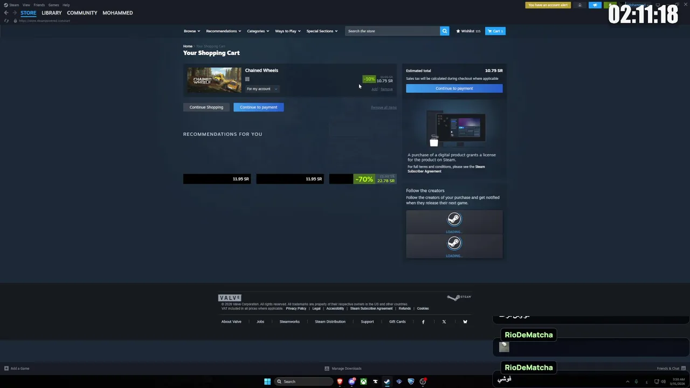Switch to the COMMUNITY tab
The height and width of the screenshot is (388, 690).
click(x=82, y=12)
